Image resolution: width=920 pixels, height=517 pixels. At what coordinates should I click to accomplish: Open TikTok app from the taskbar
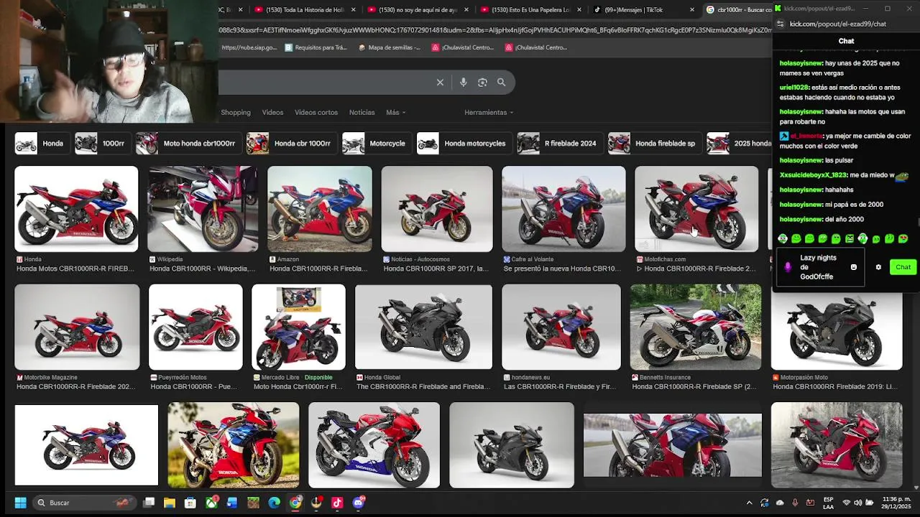(337, 503)
